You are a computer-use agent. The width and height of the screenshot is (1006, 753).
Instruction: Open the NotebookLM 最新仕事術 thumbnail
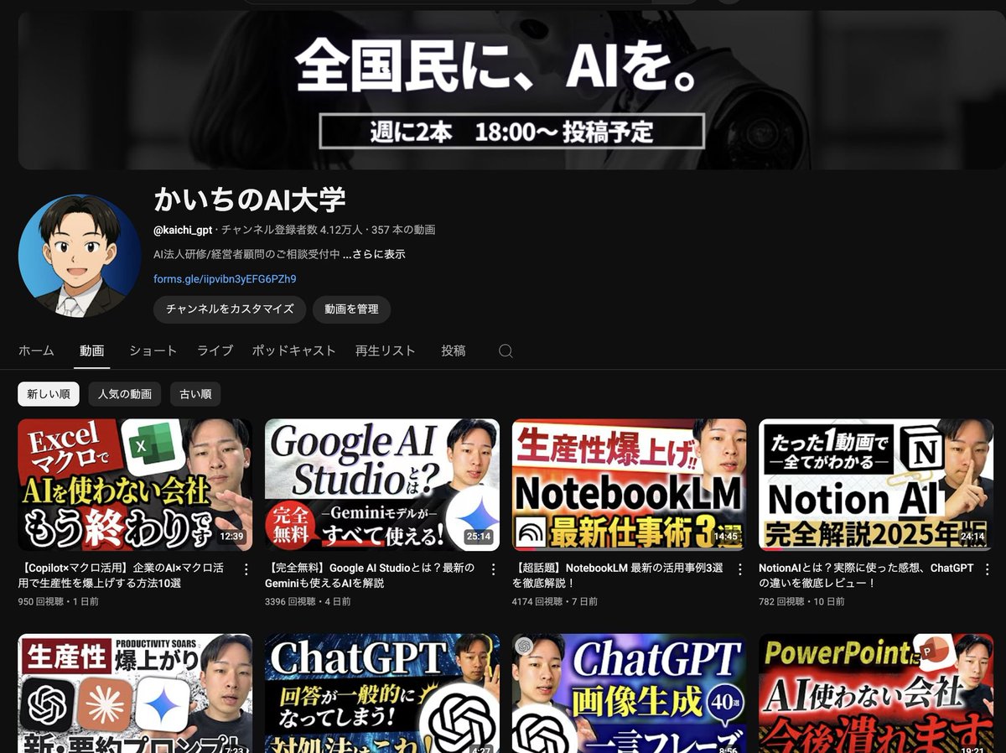pos(629,485)
